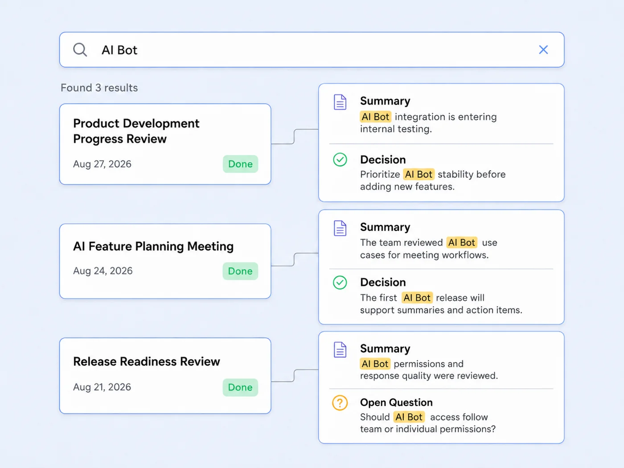This screenshot has width=624, height=468.
Task: Click the orange Open Question mark icon
Action: coord(340,403)
